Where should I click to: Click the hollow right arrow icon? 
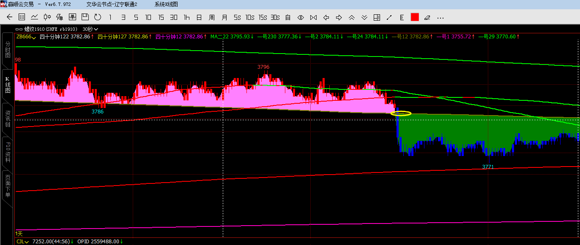[x=339, y=17]
